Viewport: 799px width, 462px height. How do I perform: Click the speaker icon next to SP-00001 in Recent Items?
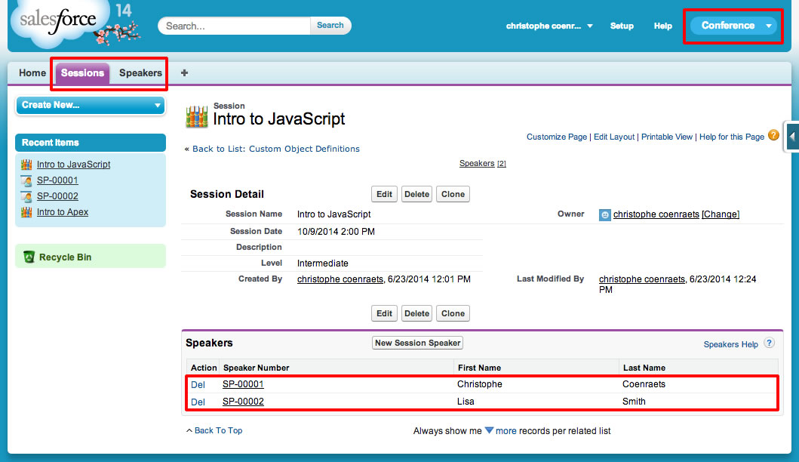click(x=26, y=180)
